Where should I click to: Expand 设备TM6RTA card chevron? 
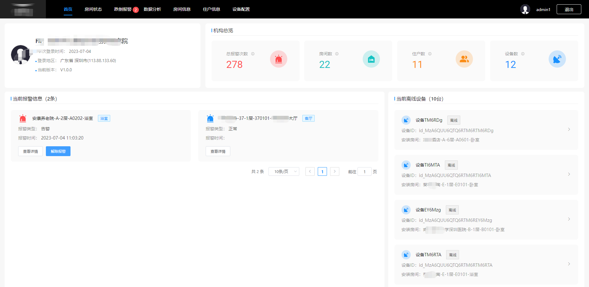(x=569, y=264)
